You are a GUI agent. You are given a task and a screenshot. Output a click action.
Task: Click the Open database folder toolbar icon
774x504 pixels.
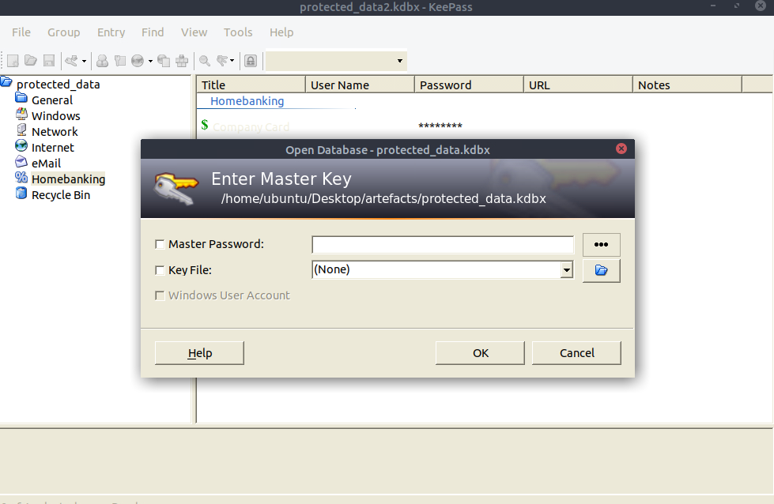(31, 61)
